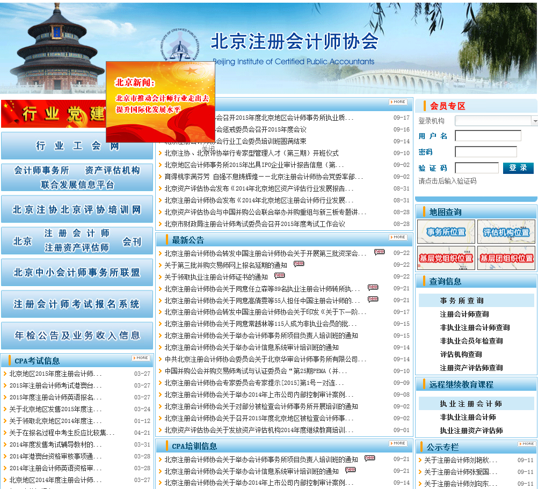This screenshot has height=489, width=538.
Task: Open news 北京注协、北京评协举行专家型管理人才 item
Action: pyautogui.click(x=251, y=153)
